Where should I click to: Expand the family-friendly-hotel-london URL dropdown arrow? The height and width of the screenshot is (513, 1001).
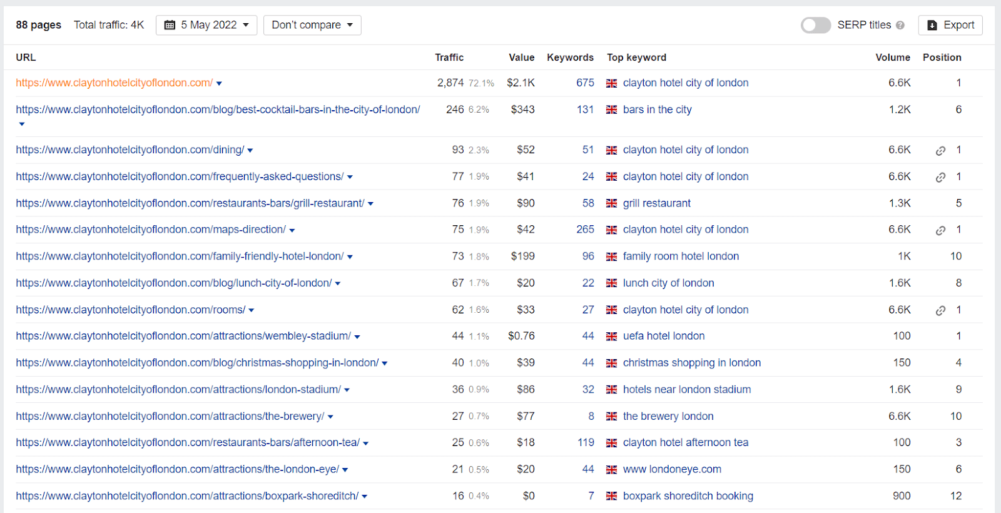[x=350, y=257]
